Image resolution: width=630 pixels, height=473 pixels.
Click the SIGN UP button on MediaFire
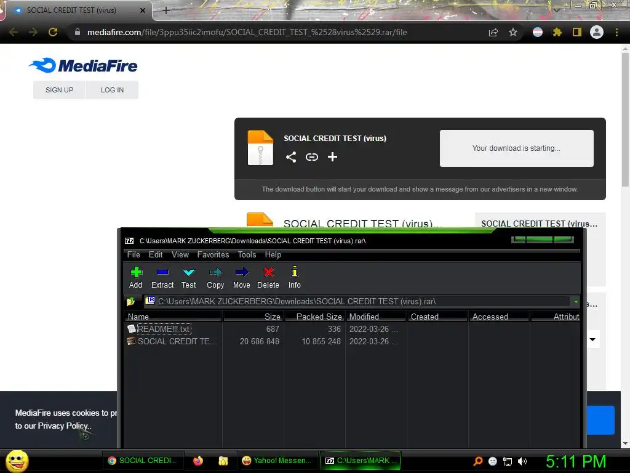pyautogui.click(x=60, y=90)
